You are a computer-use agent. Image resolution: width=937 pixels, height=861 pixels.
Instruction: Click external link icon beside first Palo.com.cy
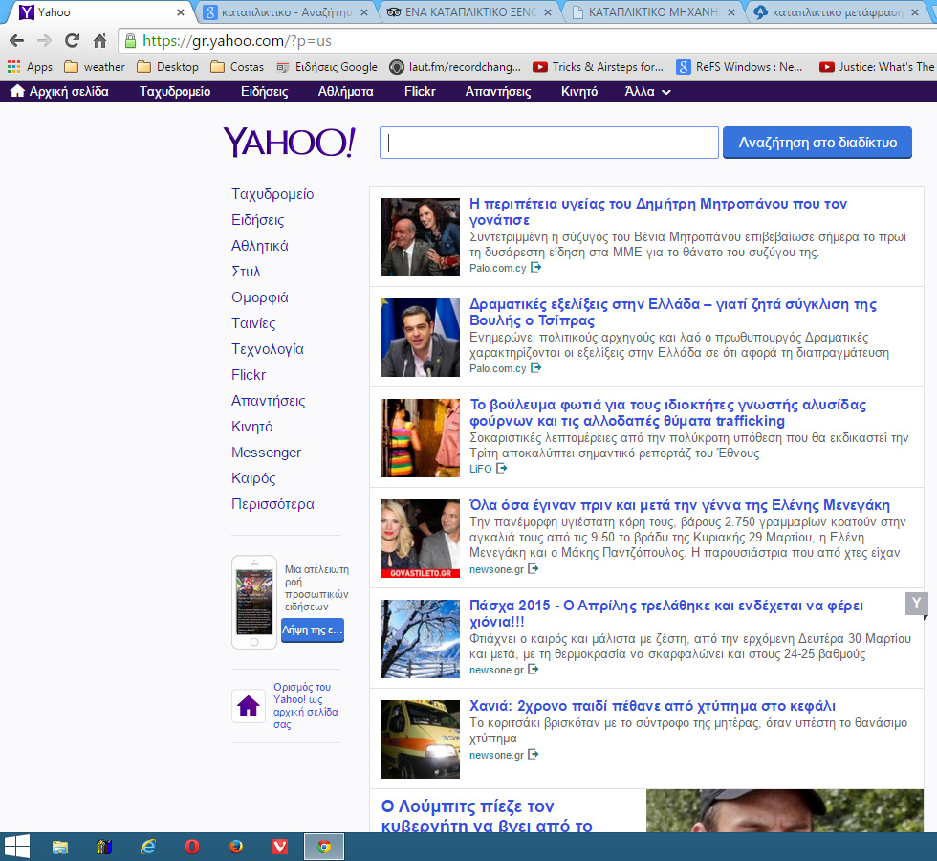coord(536,267)
